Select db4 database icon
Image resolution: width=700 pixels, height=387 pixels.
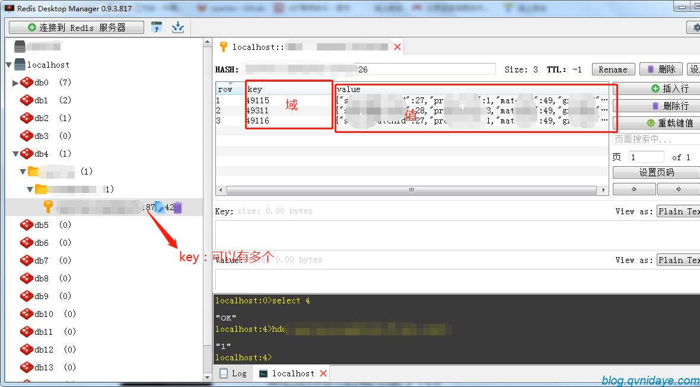[x=27, y=154]
